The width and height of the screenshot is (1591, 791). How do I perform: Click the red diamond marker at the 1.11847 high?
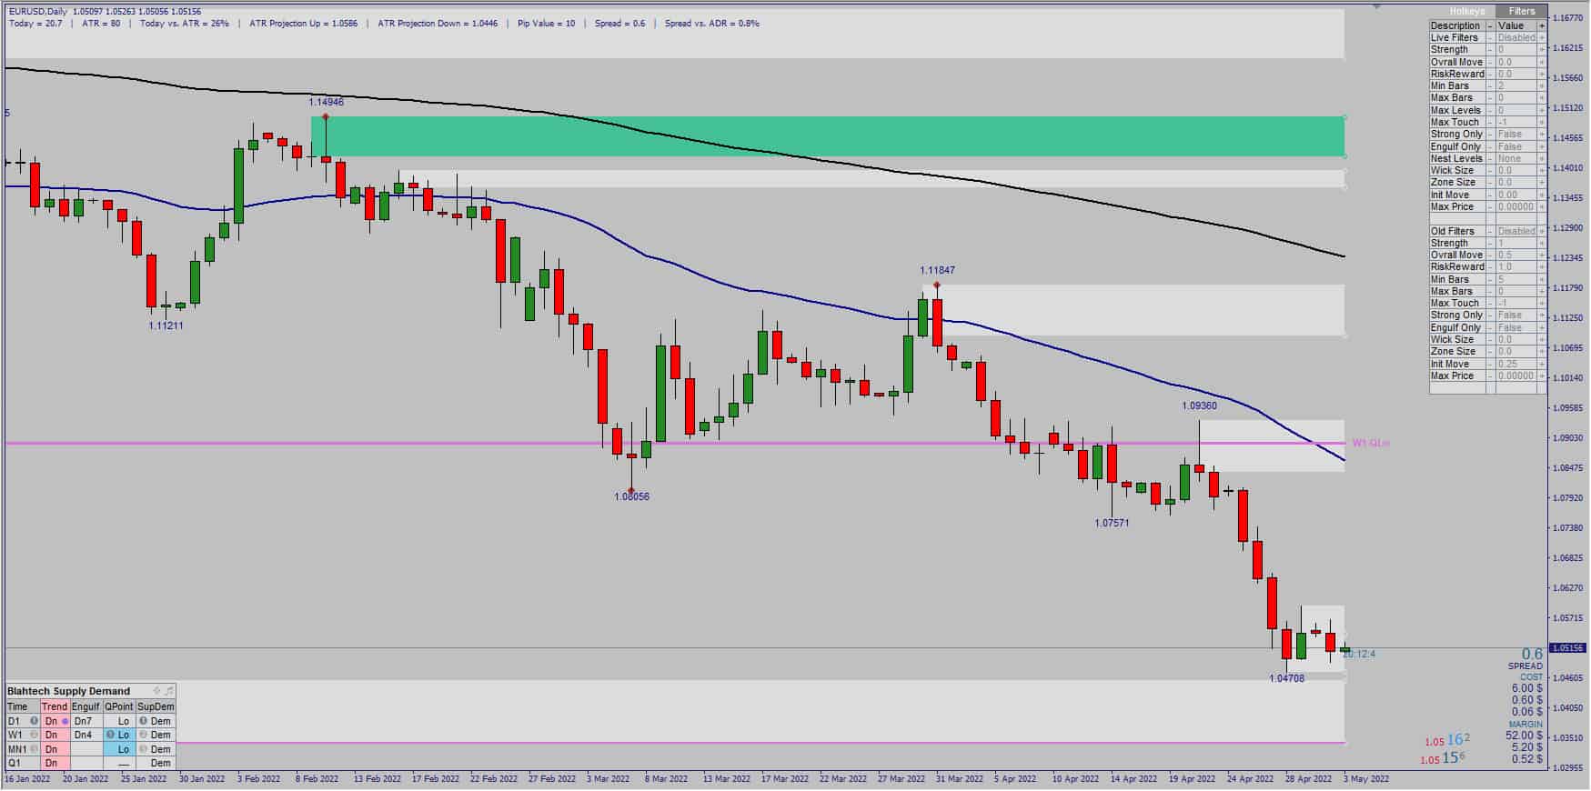[937, 285]
